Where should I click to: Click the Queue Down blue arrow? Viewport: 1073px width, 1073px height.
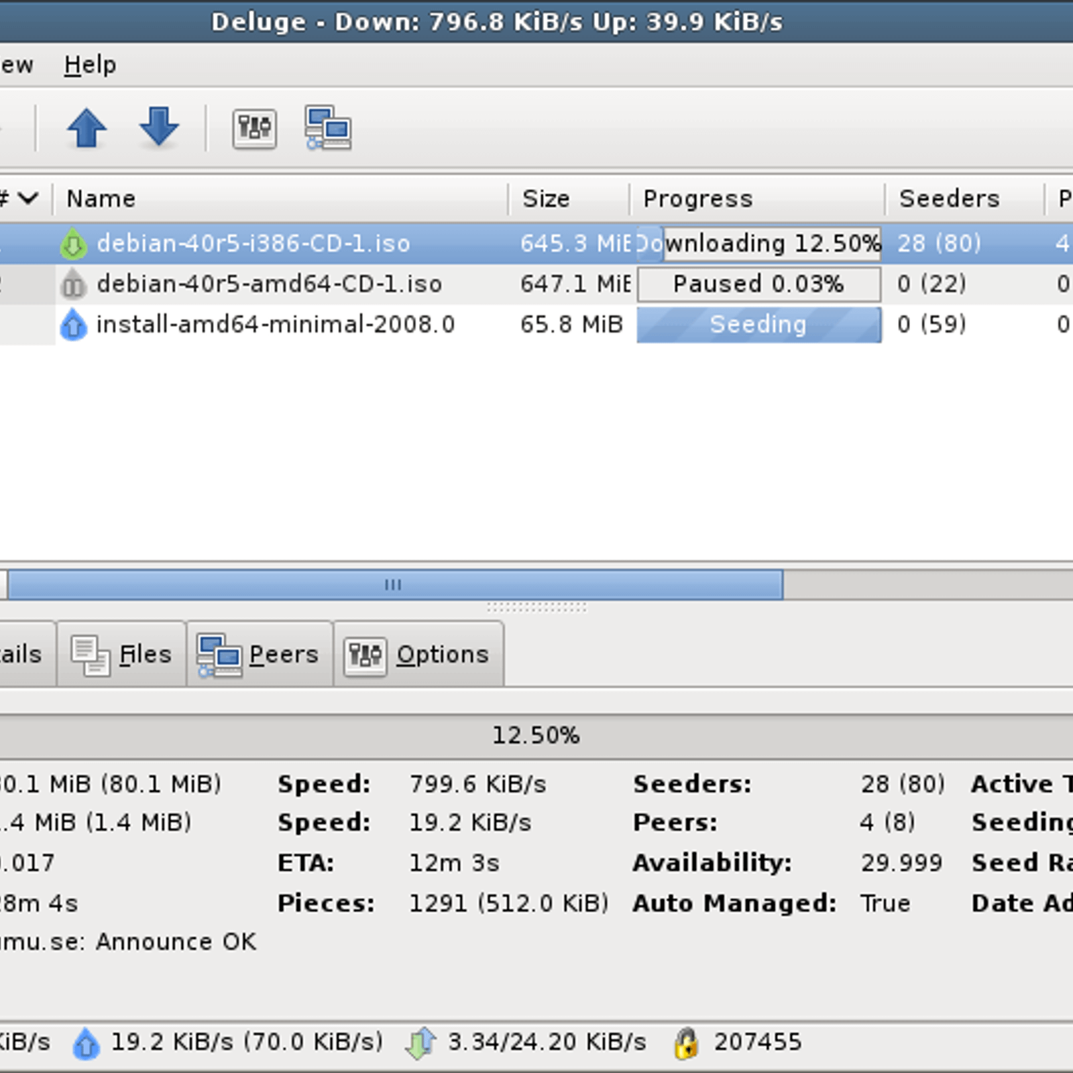tap(159, 126)
